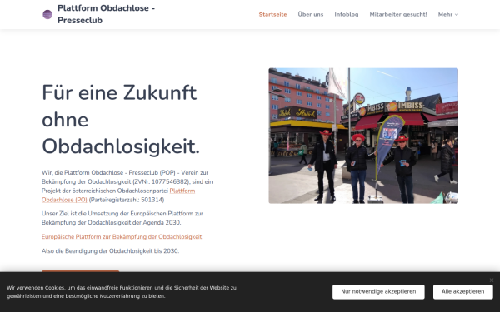This screenshot has width=500, height=312.
Task: Open the Infoblog menu item
Action: pyautogui.click(x=347, y=15)
